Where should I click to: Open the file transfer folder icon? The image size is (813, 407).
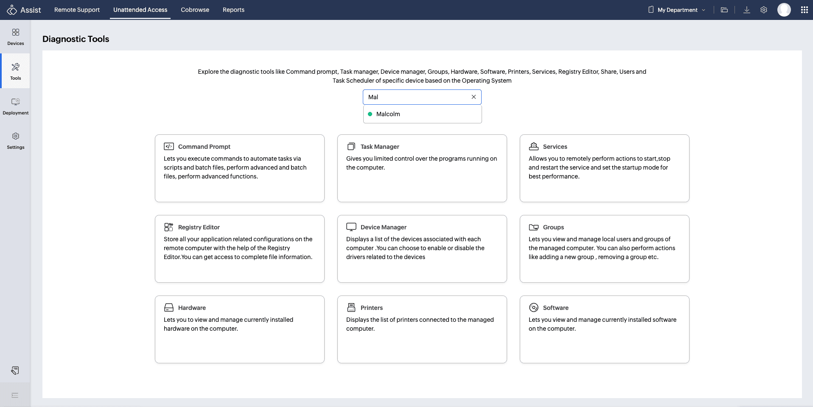(x=724, y=10)
